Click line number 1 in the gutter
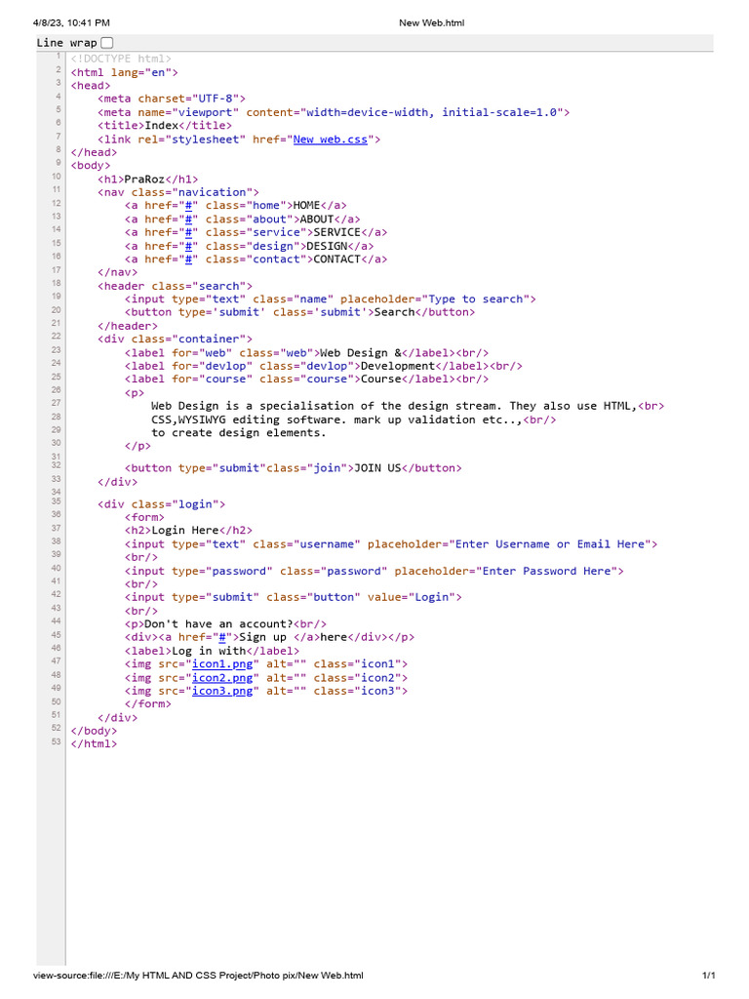 tap(59, 57)
